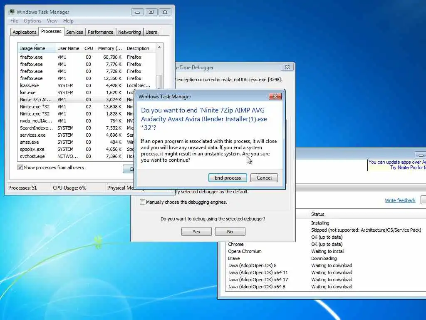Click End process in the confirmation dialog
426x320 pixels.
click(x=228, y=177)
